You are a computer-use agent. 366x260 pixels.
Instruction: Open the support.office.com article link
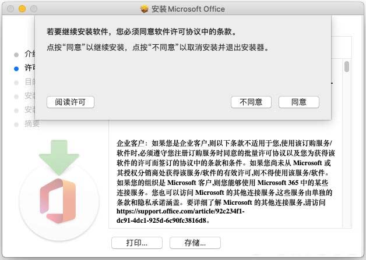[181, 216]
